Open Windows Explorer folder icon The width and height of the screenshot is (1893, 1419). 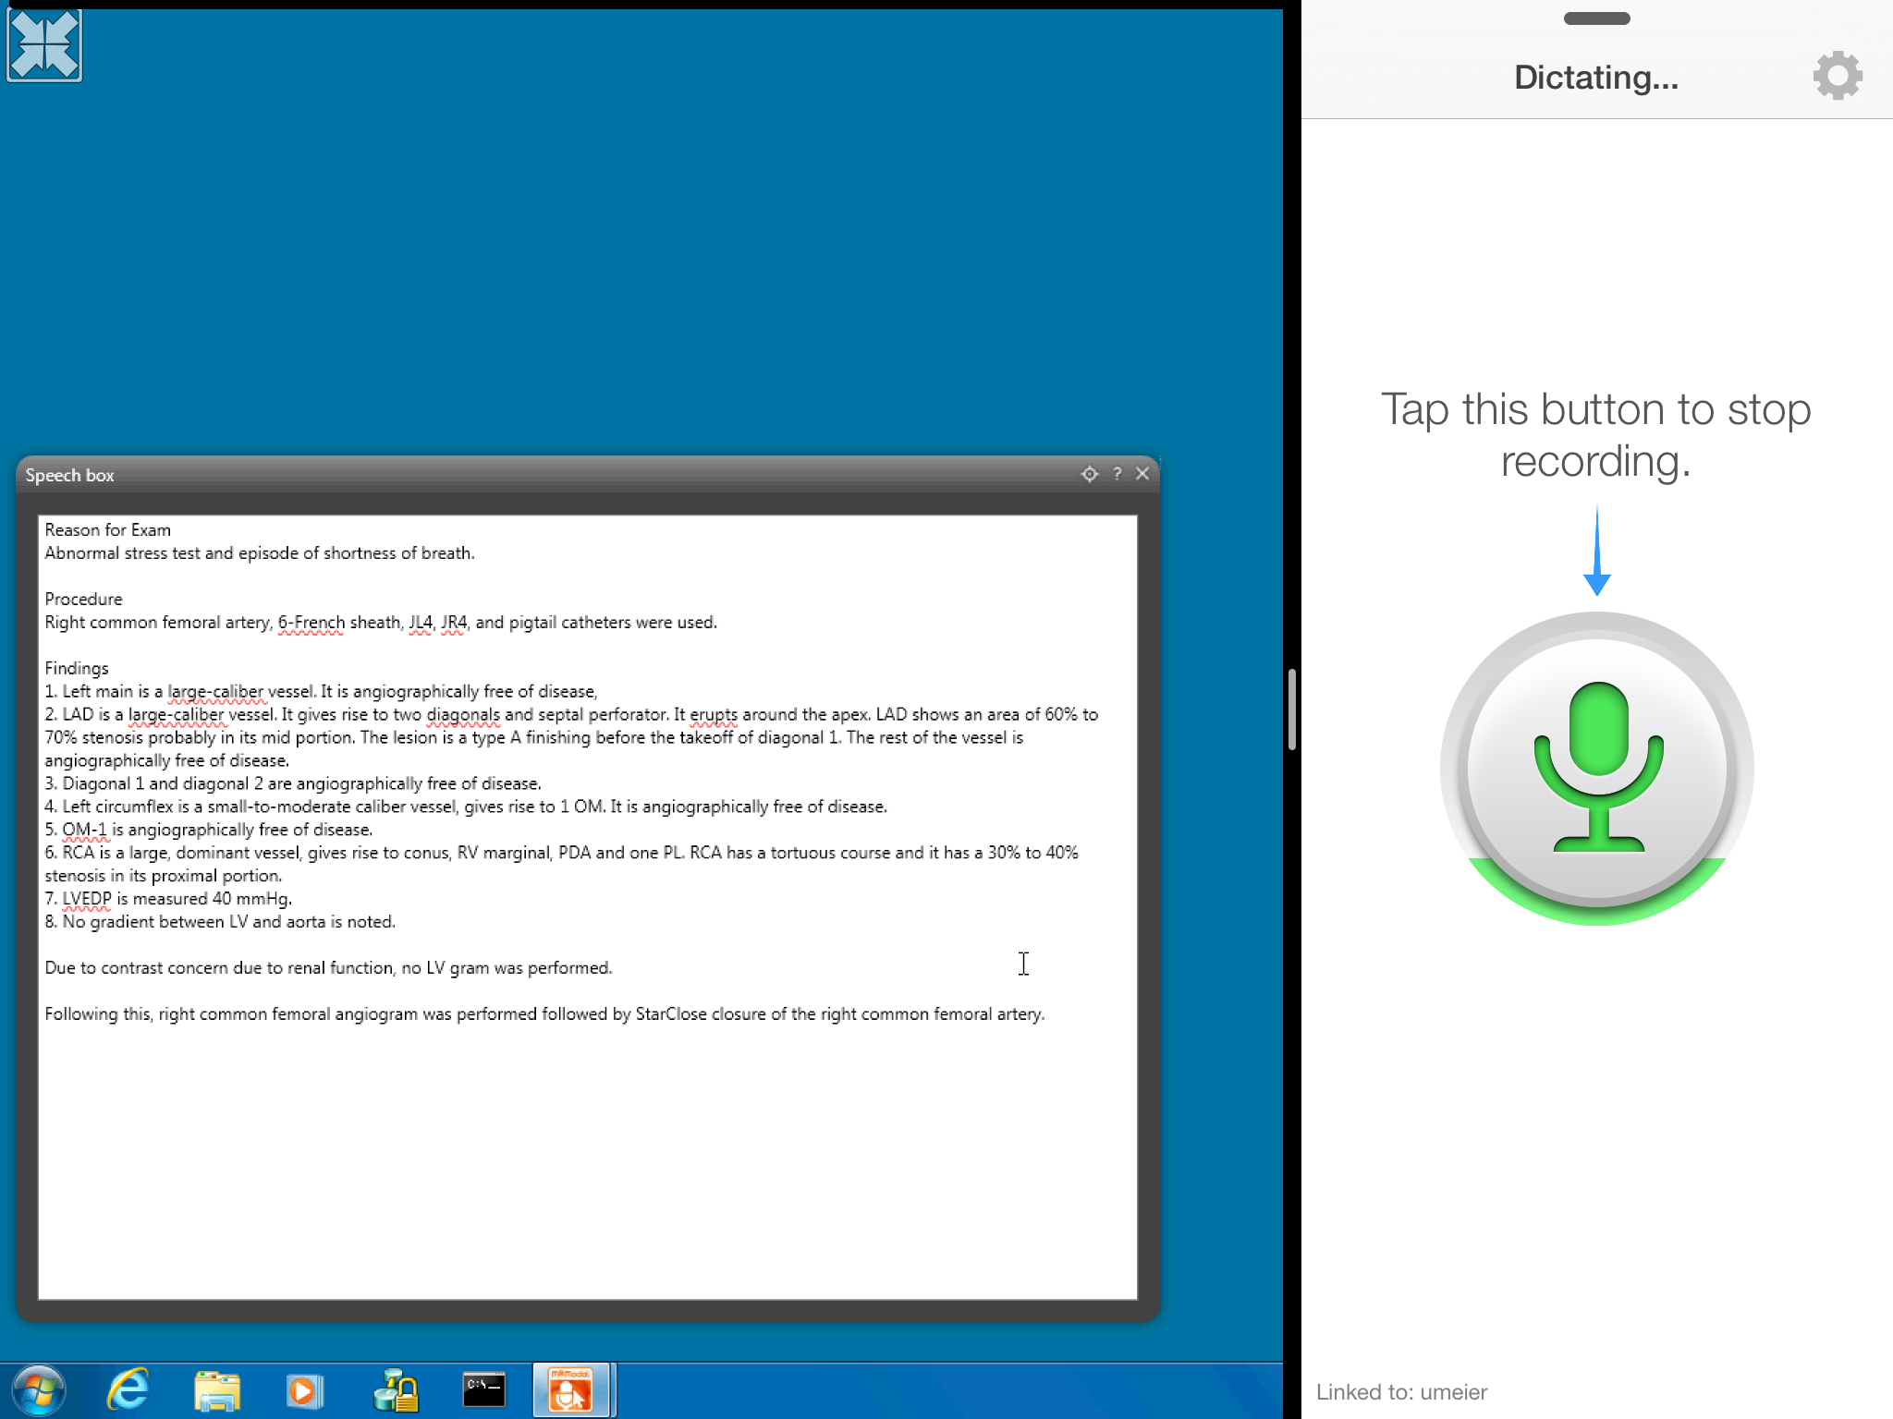tap(216, 1390)
